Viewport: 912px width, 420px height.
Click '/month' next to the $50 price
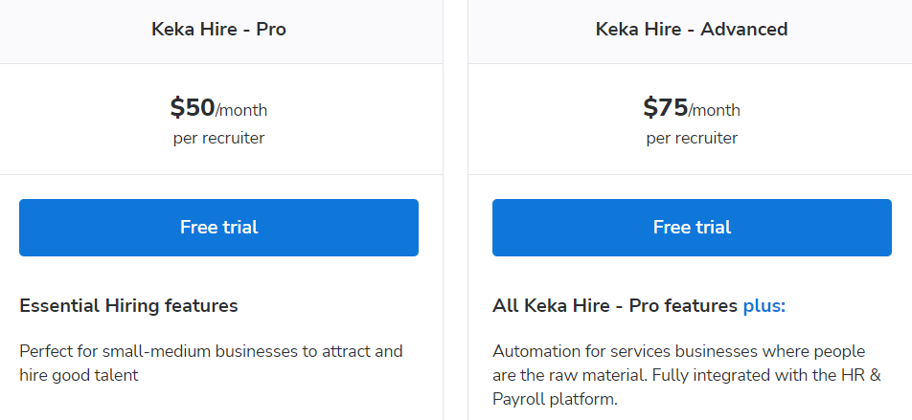tap(241, 110)
